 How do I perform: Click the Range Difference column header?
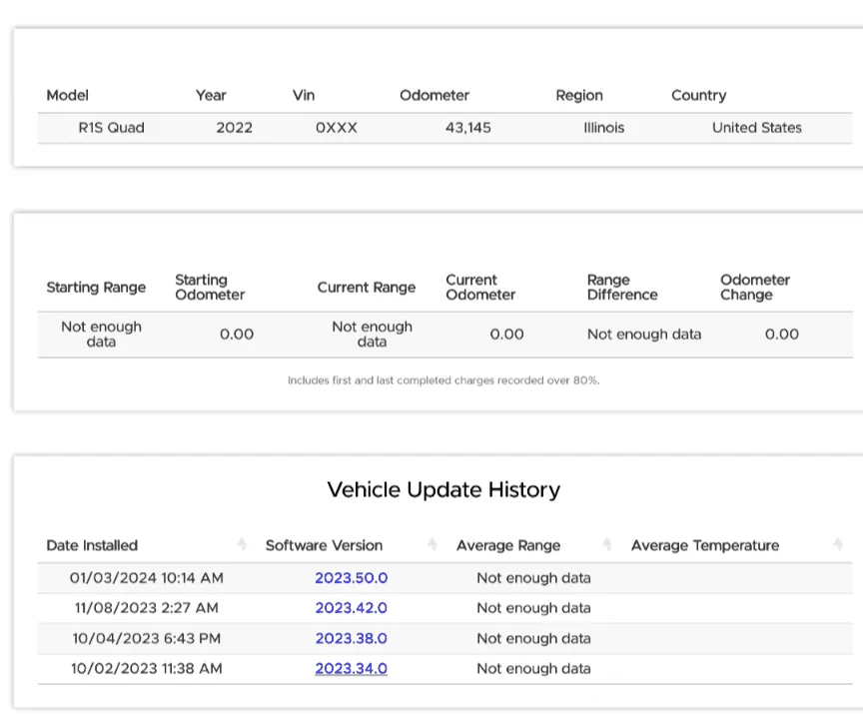622,288
